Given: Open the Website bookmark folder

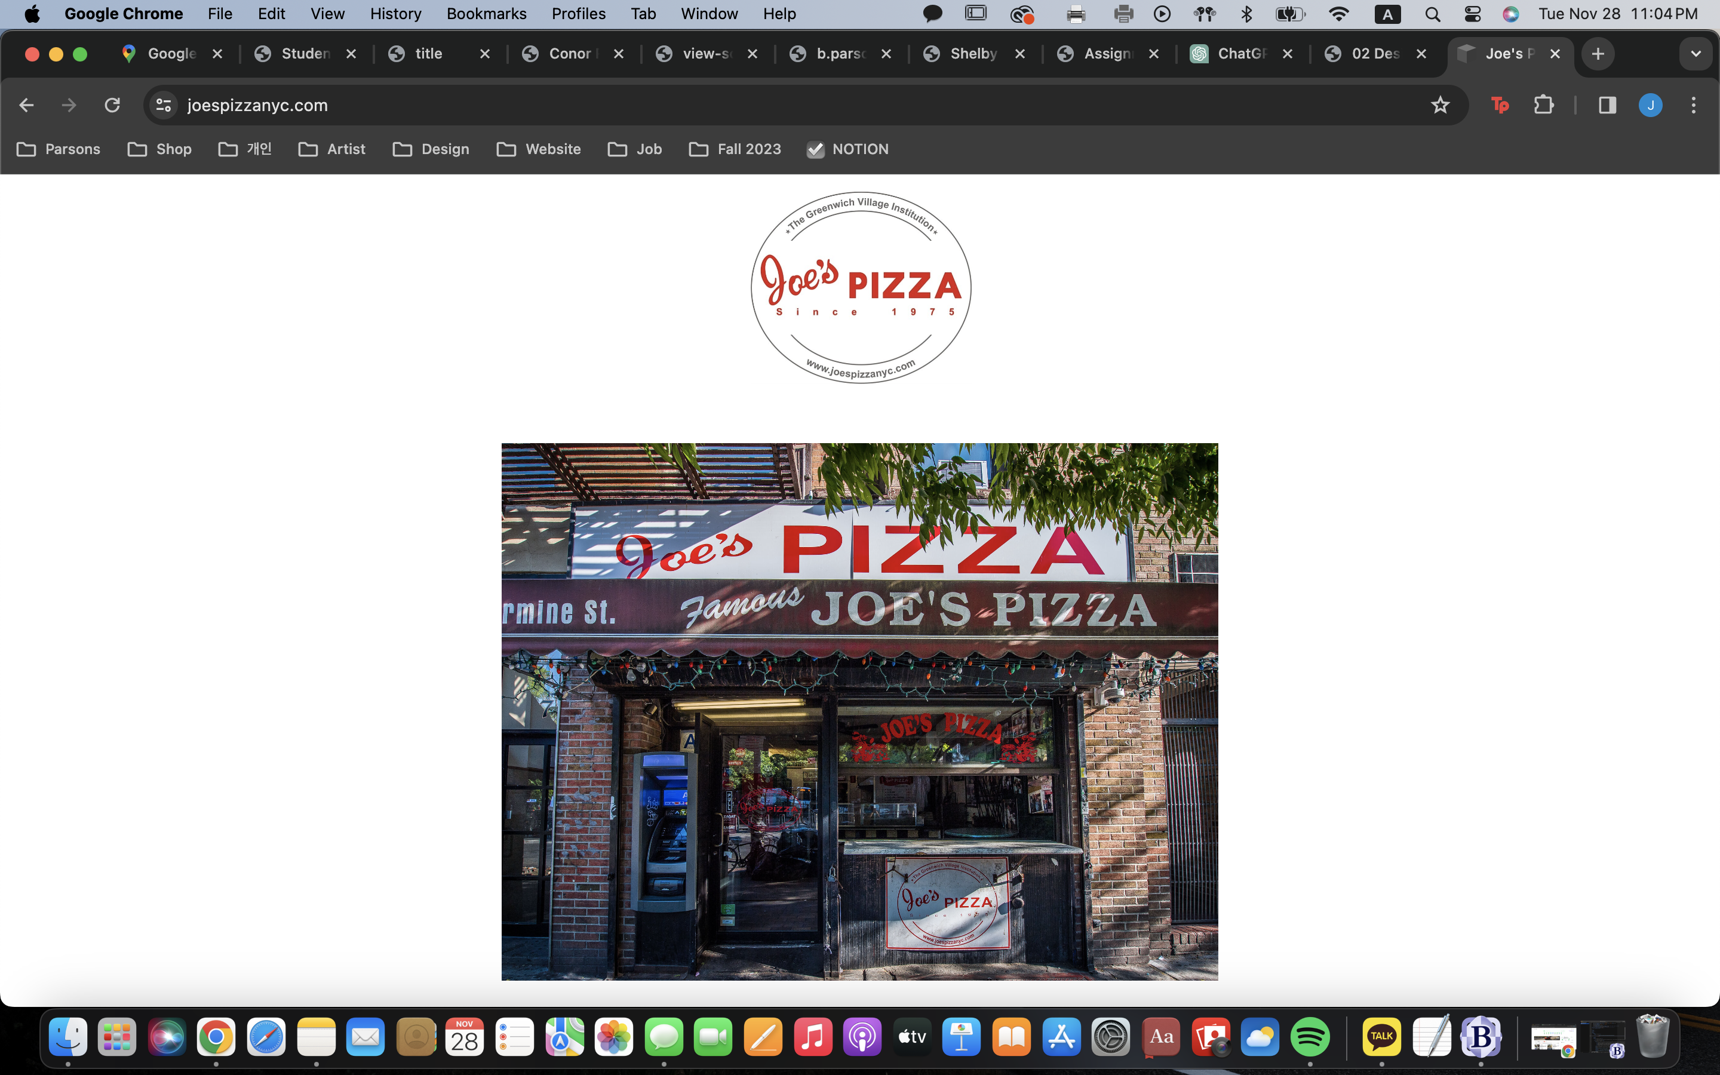Looking at the screenshot, I should (x=539, y=149).
